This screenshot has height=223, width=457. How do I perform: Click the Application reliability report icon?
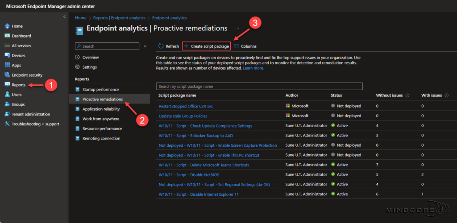click(77, 109)
